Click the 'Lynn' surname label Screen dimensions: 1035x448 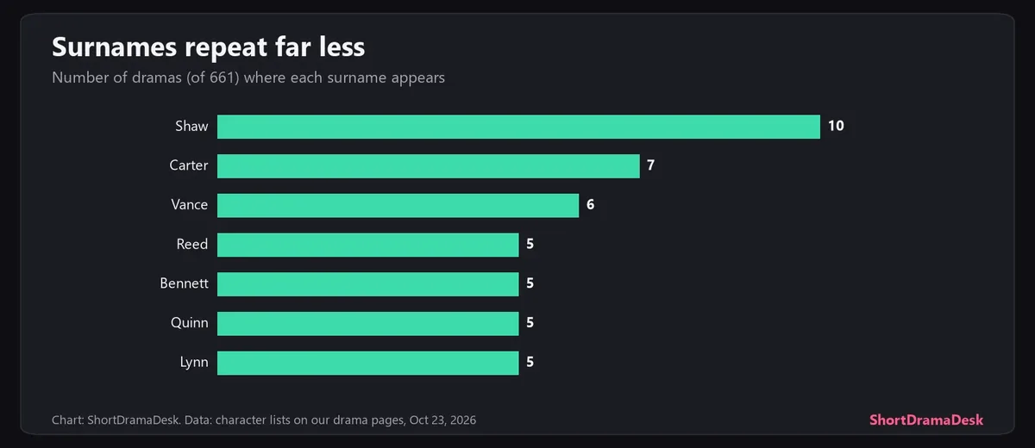pyautogui.click(x=194, y=363)
